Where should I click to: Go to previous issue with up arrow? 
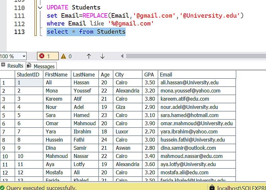(89, 56)
